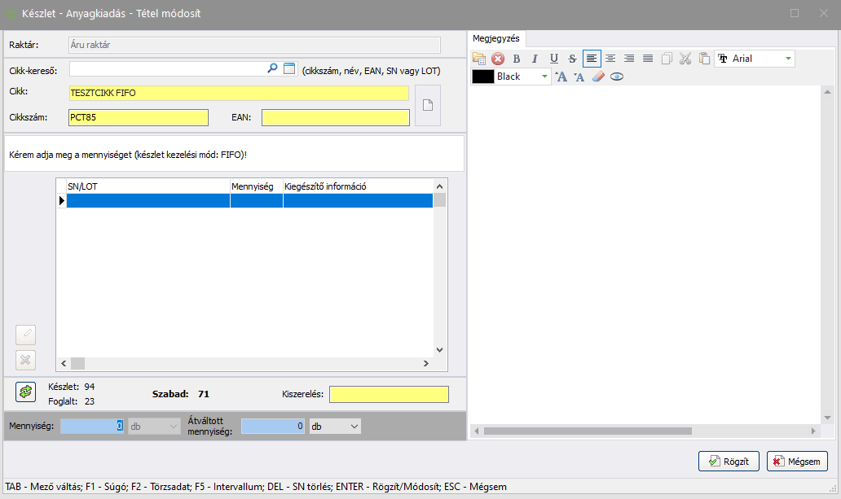Toggle bold formatting in the note editor
Screen dimensions: 841x499
[516, 59]
